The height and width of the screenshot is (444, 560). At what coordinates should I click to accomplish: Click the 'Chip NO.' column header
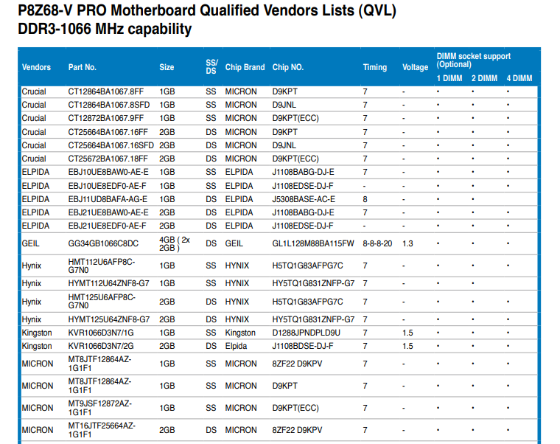click(288, 67)
